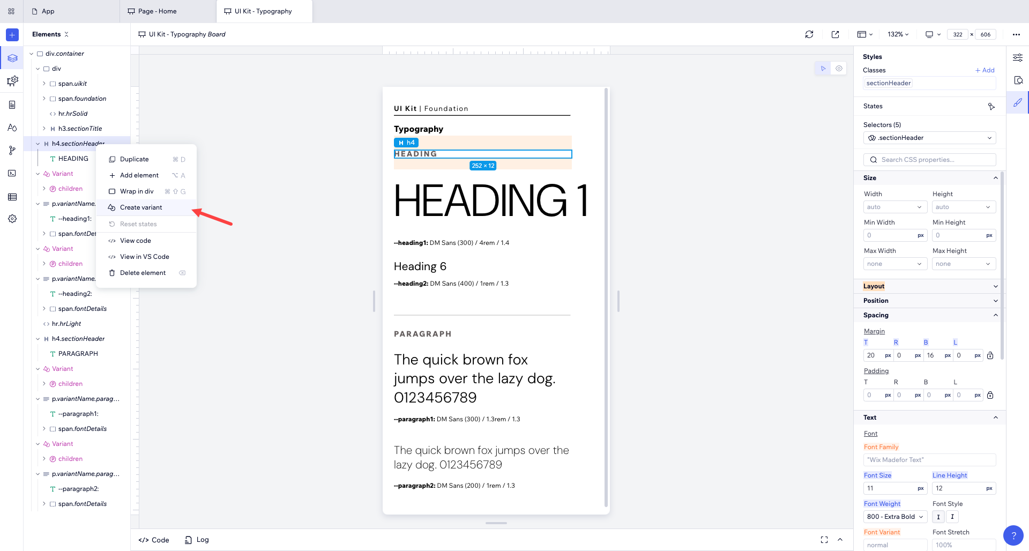
Task: Collapse the Spacing section
Action: click(995, 315)
